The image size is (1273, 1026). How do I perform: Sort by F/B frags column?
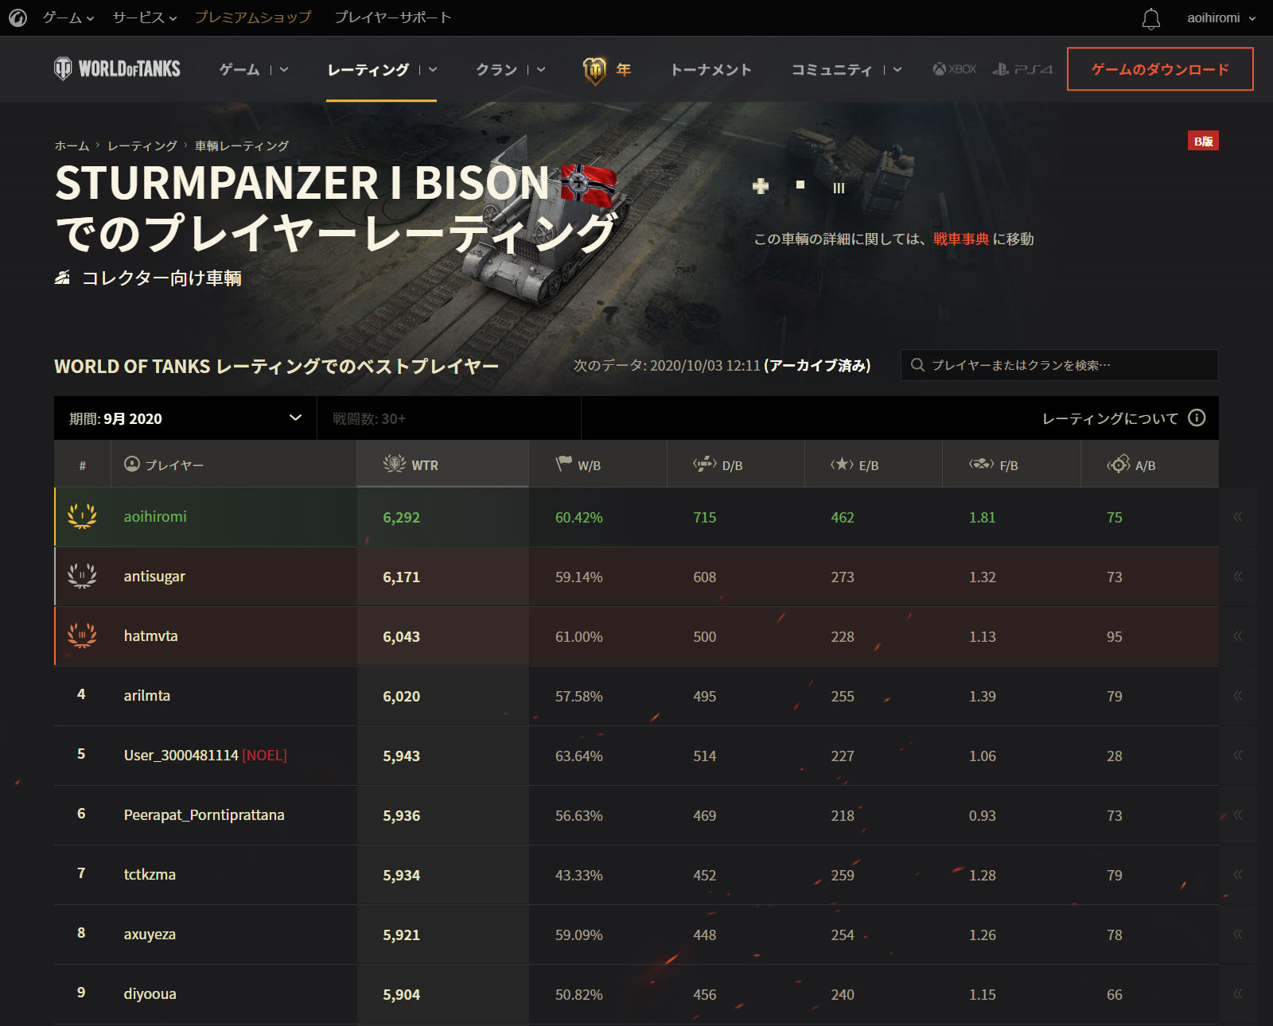point(1011,464)
